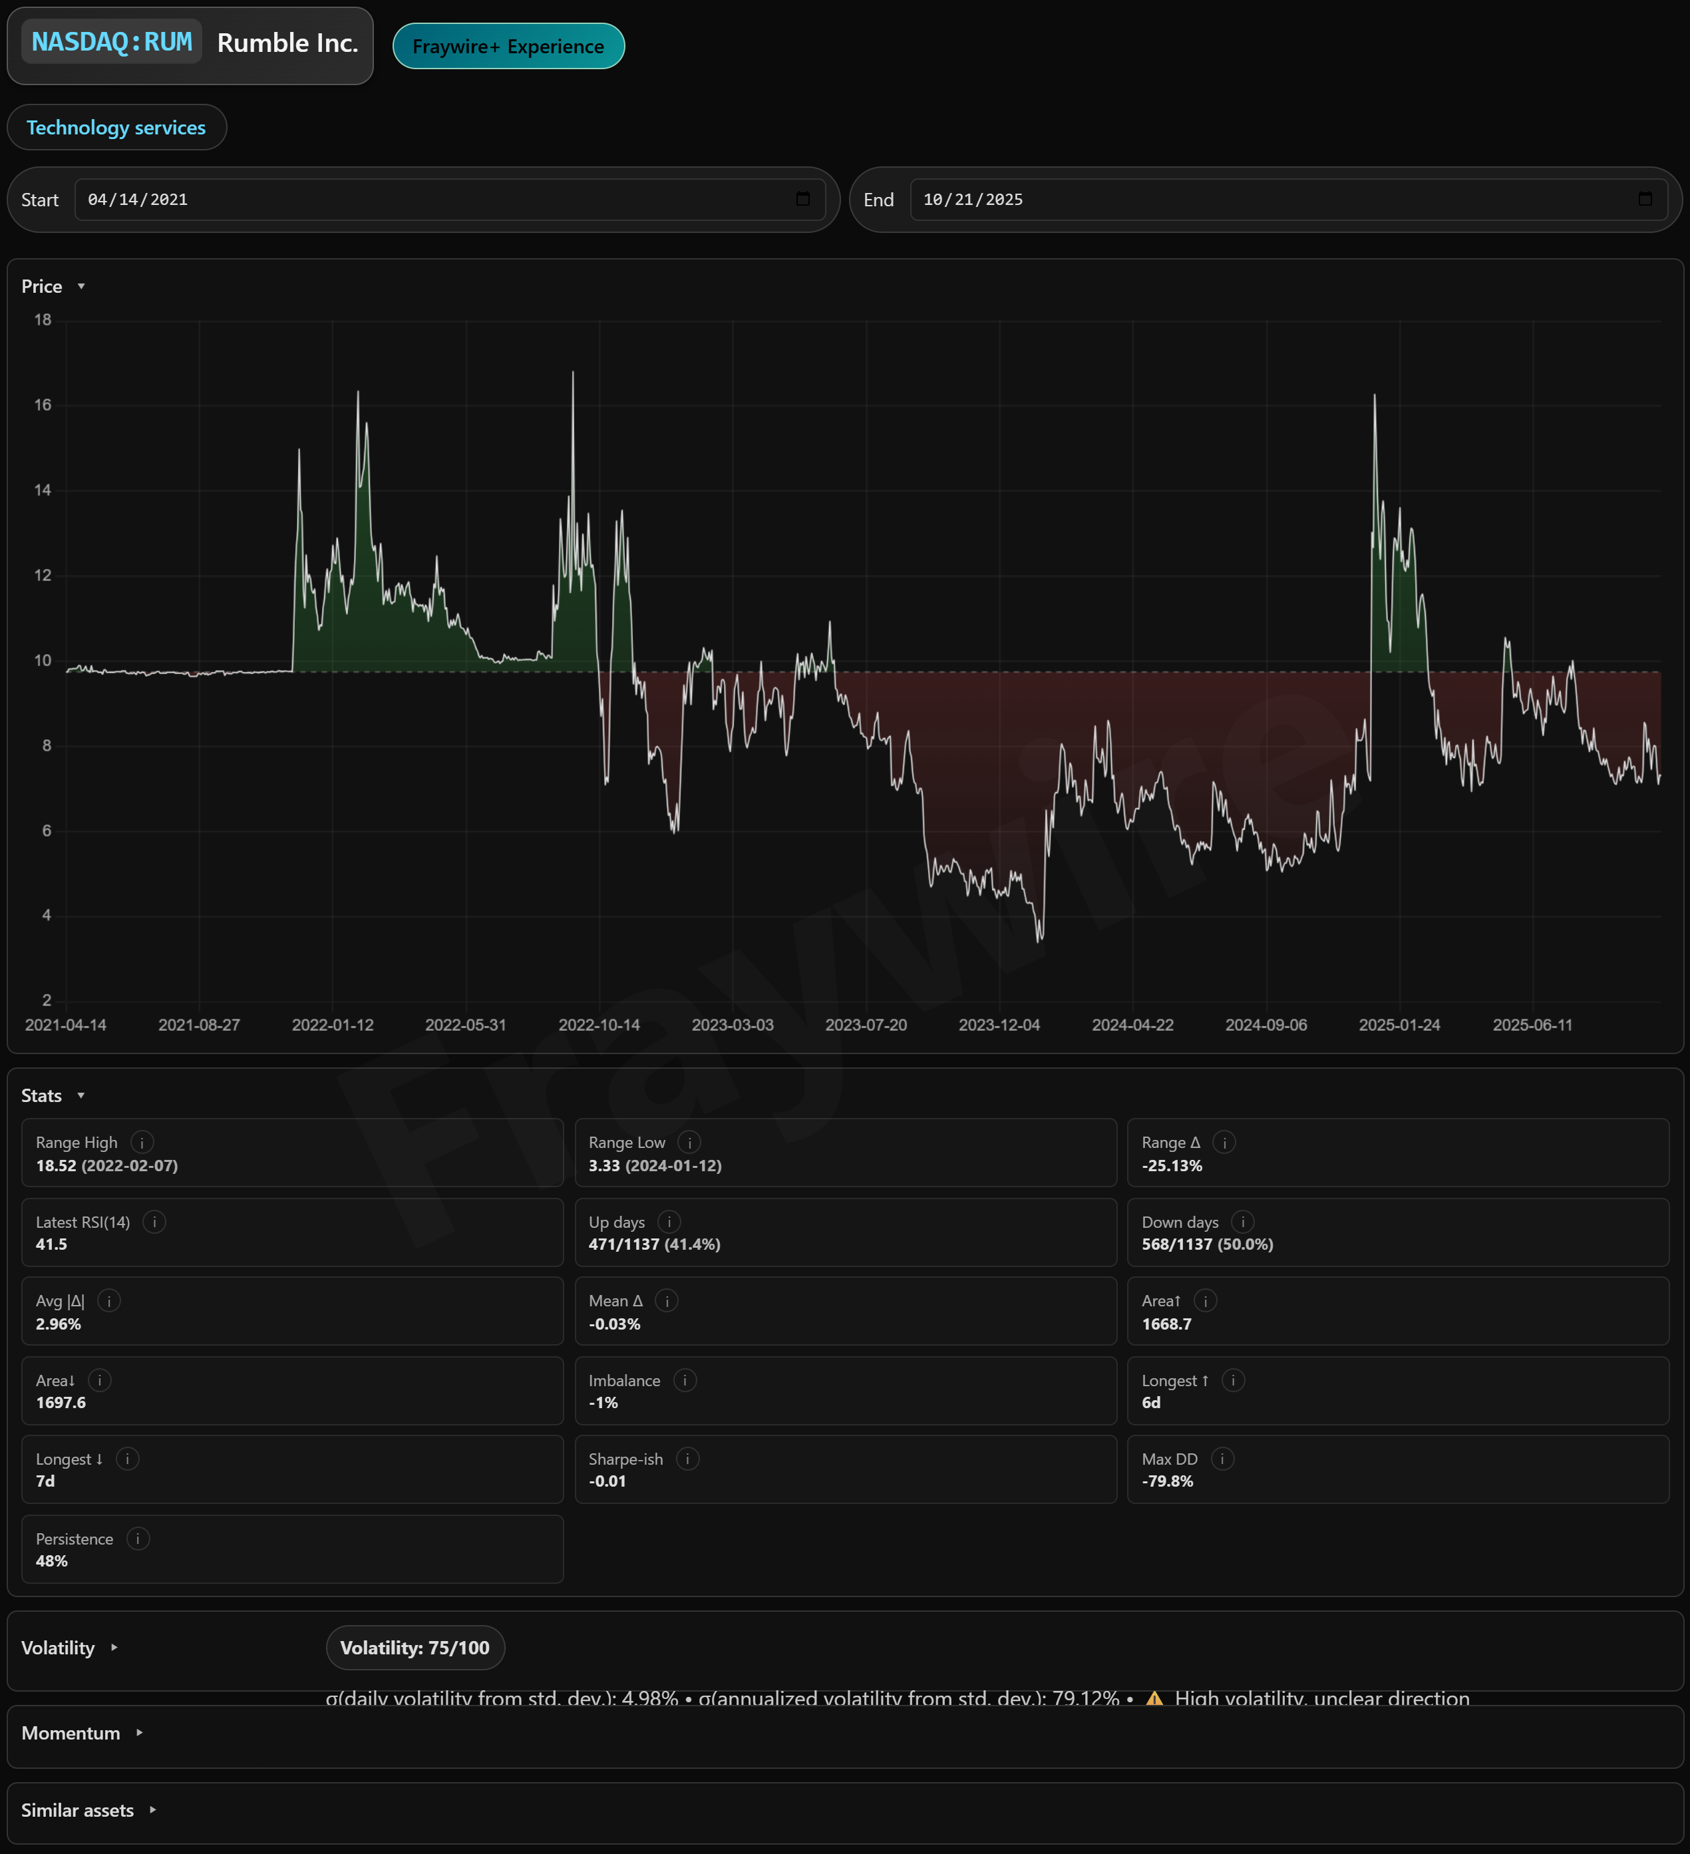
Task: Click the Volatility: 75/100 score pill
Action: 415,1648
